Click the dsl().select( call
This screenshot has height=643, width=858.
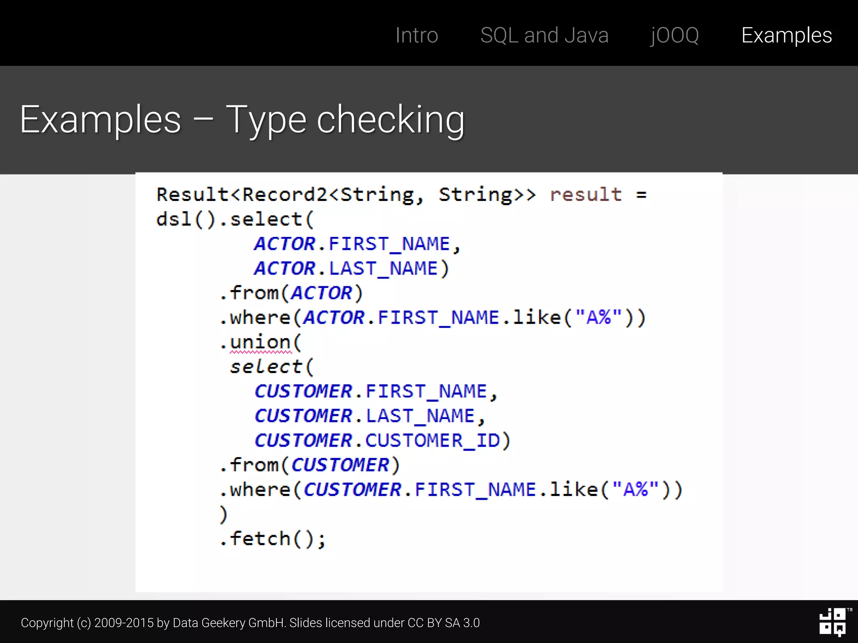pyautogui.click(x=235, y=219)
